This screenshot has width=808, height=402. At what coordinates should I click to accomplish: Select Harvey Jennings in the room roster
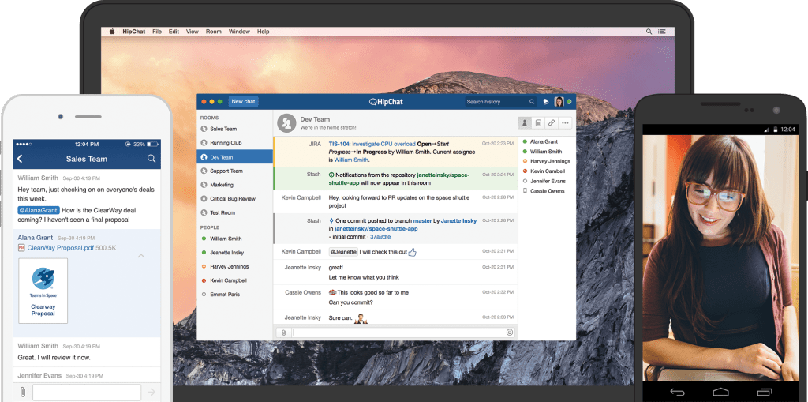546,162
